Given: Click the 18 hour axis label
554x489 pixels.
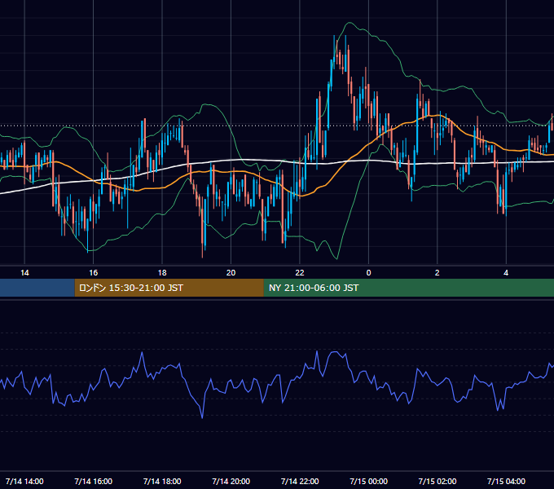Looking at the screenshot, I should [x=162, y=273].
